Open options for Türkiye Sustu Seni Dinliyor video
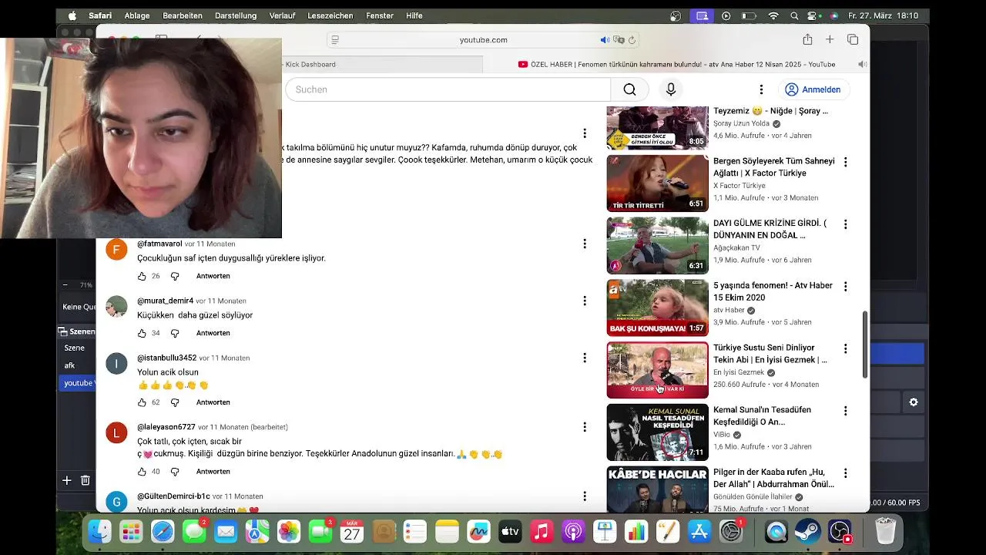 [x=845, y=348]
